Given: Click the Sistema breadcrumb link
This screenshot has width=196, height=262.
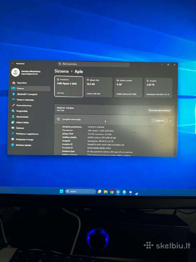Looking at the screenshot, I should 62,71.
